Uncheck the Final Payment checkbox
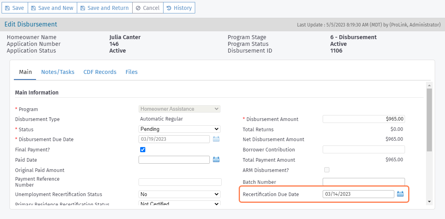The image size is (445, 219). (x=143, y=150)
